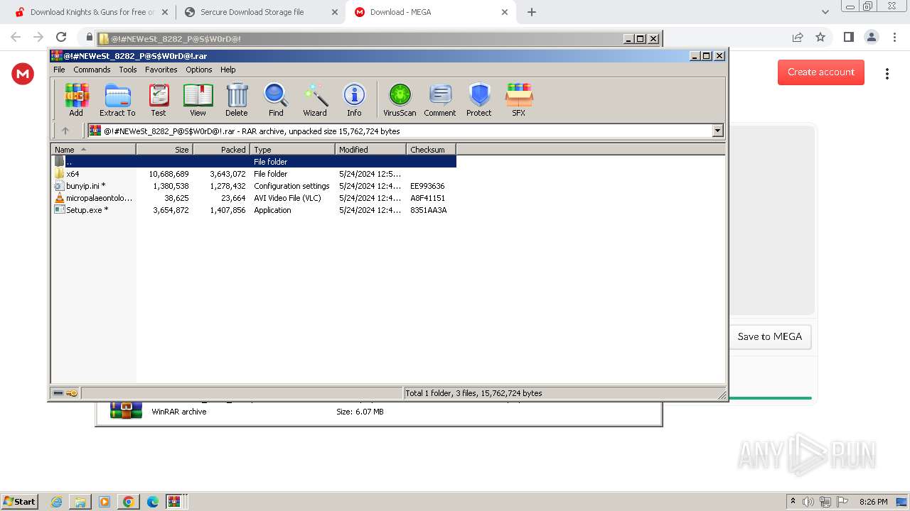Screen dimensions: 910x511
Task: Open the Chrome tab search chevron
Action: pyautogui.click(x=825, y=12)
